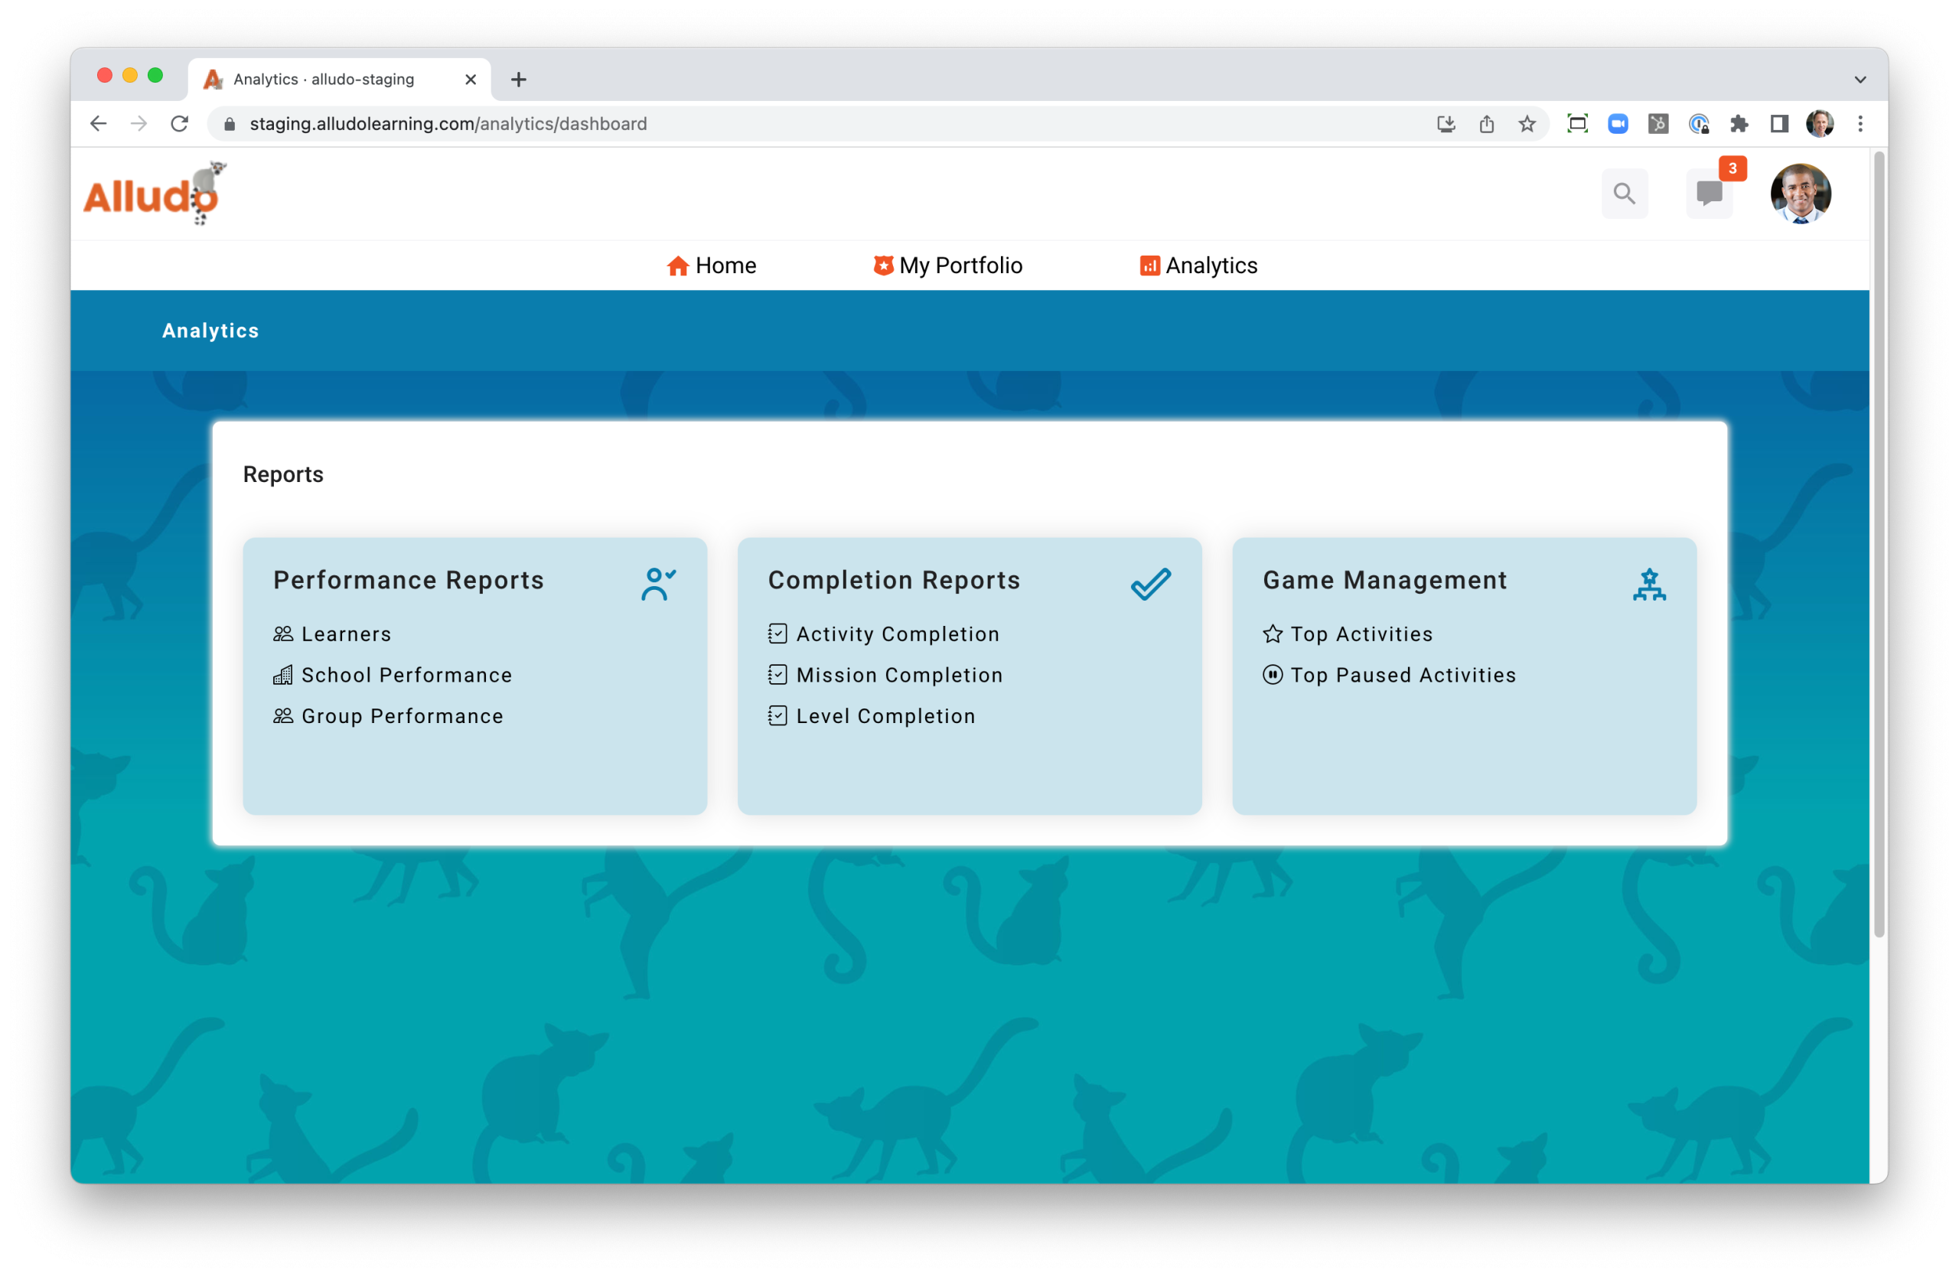Click the Performance Reports heading
1959x1277 pixels.
409,580
